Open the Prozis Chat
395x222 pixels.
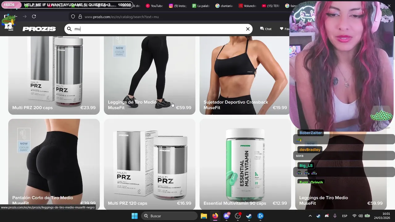coord(266,29)
